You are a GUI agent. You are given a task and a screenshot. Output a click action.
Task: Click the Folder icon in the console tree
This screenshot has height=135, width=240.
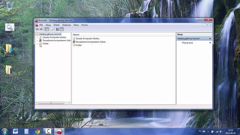[40, 43]
